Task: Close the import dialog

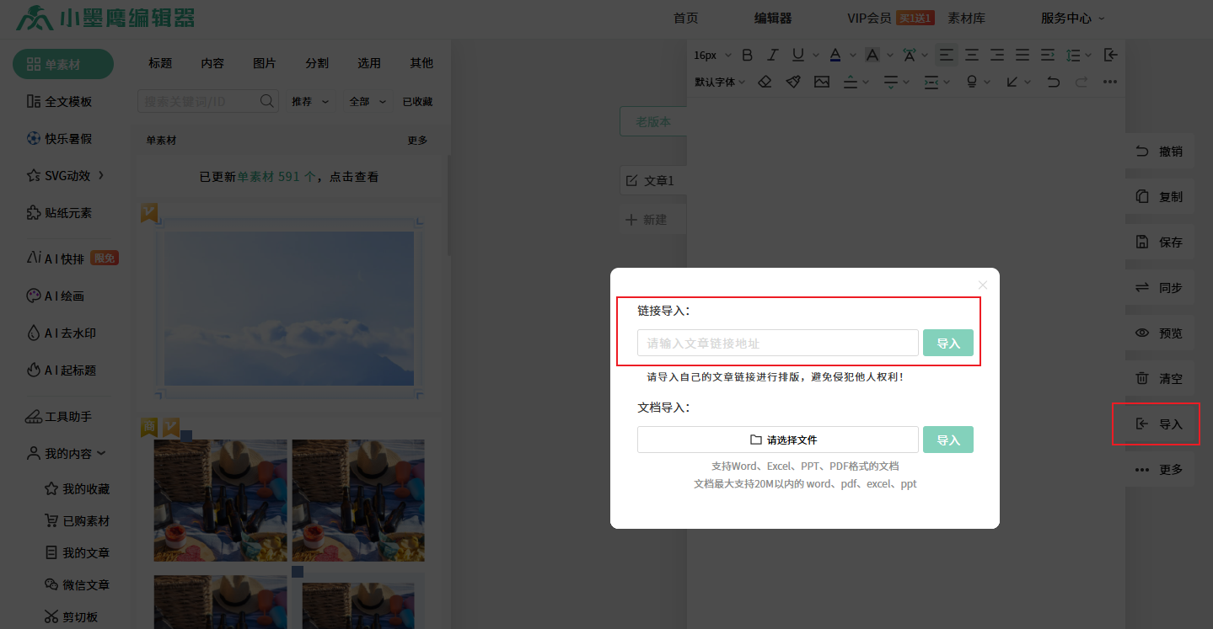Action: coord(982,285)
